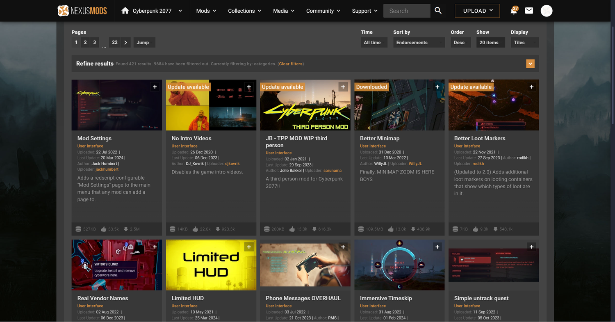This screenshot has width=615, height=322.
Task: Open the Display Tiles dropdown
Action: (524, 42)
